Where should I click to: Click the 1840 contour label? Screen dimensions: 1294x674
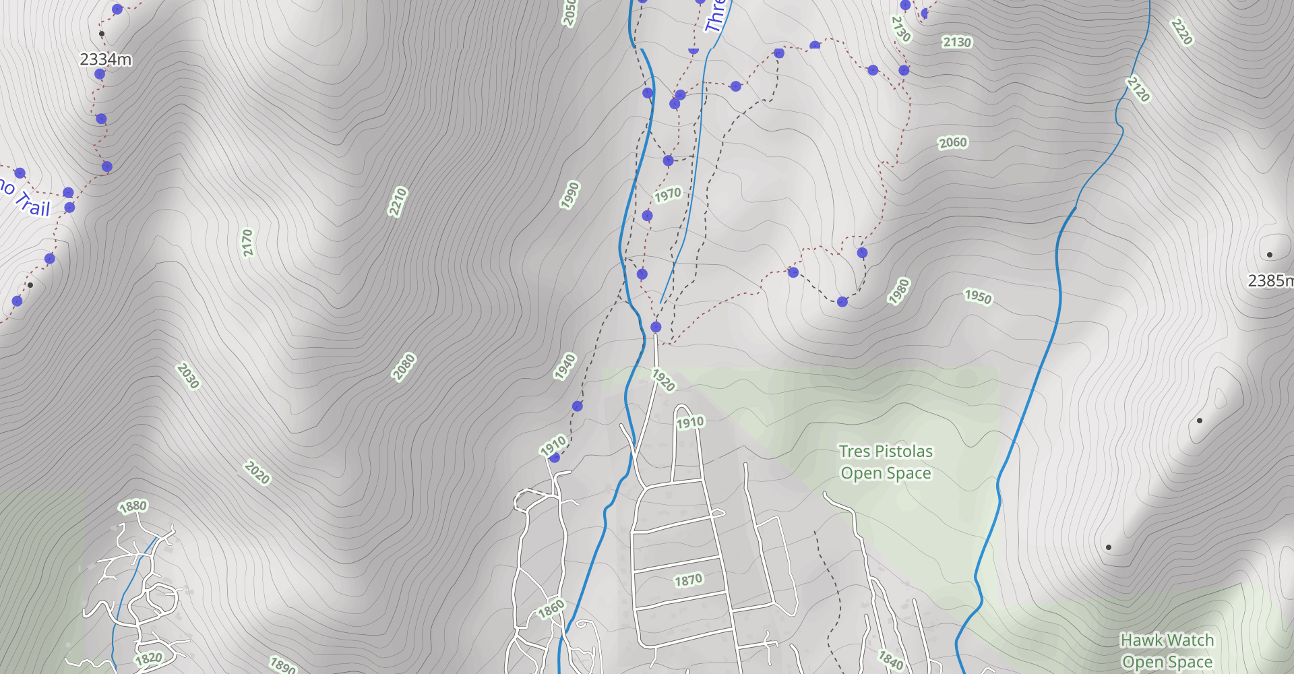[x=890, y=661]
